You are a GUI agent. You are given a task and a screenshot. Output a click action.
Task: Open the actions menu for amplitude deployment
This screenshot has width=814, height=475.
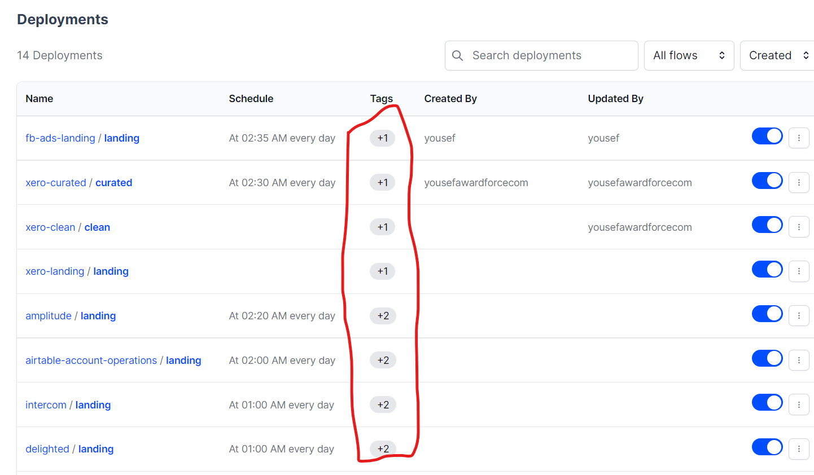(x=799, y=315)
